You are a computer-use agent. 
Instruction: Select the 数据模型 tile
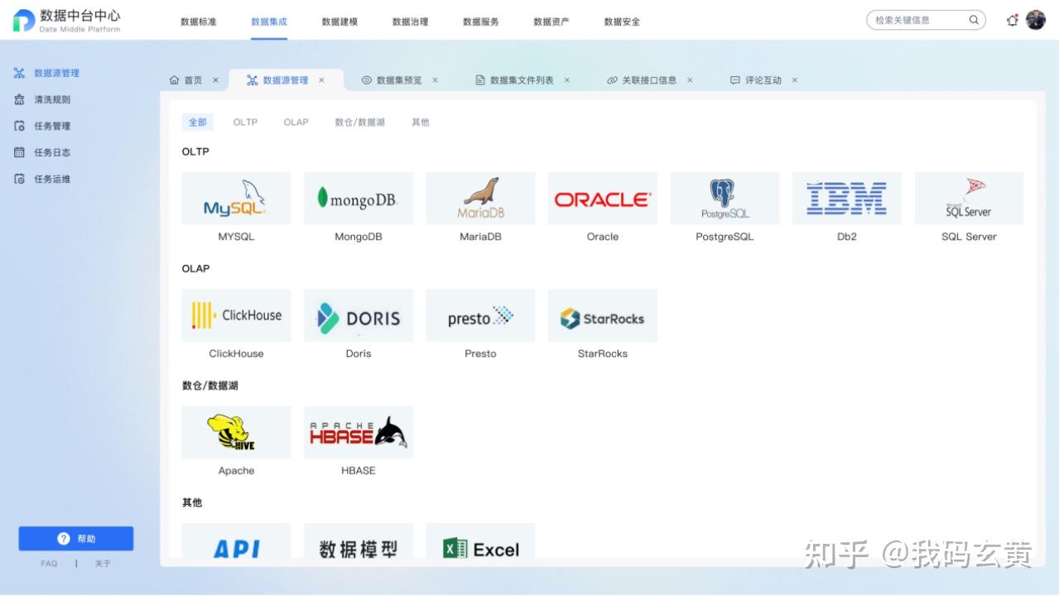359,541
